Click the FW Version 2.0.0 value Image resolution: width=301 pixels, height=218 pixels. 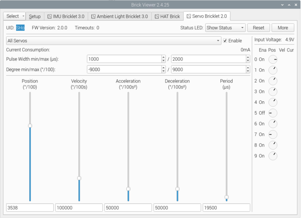[62, 28]
